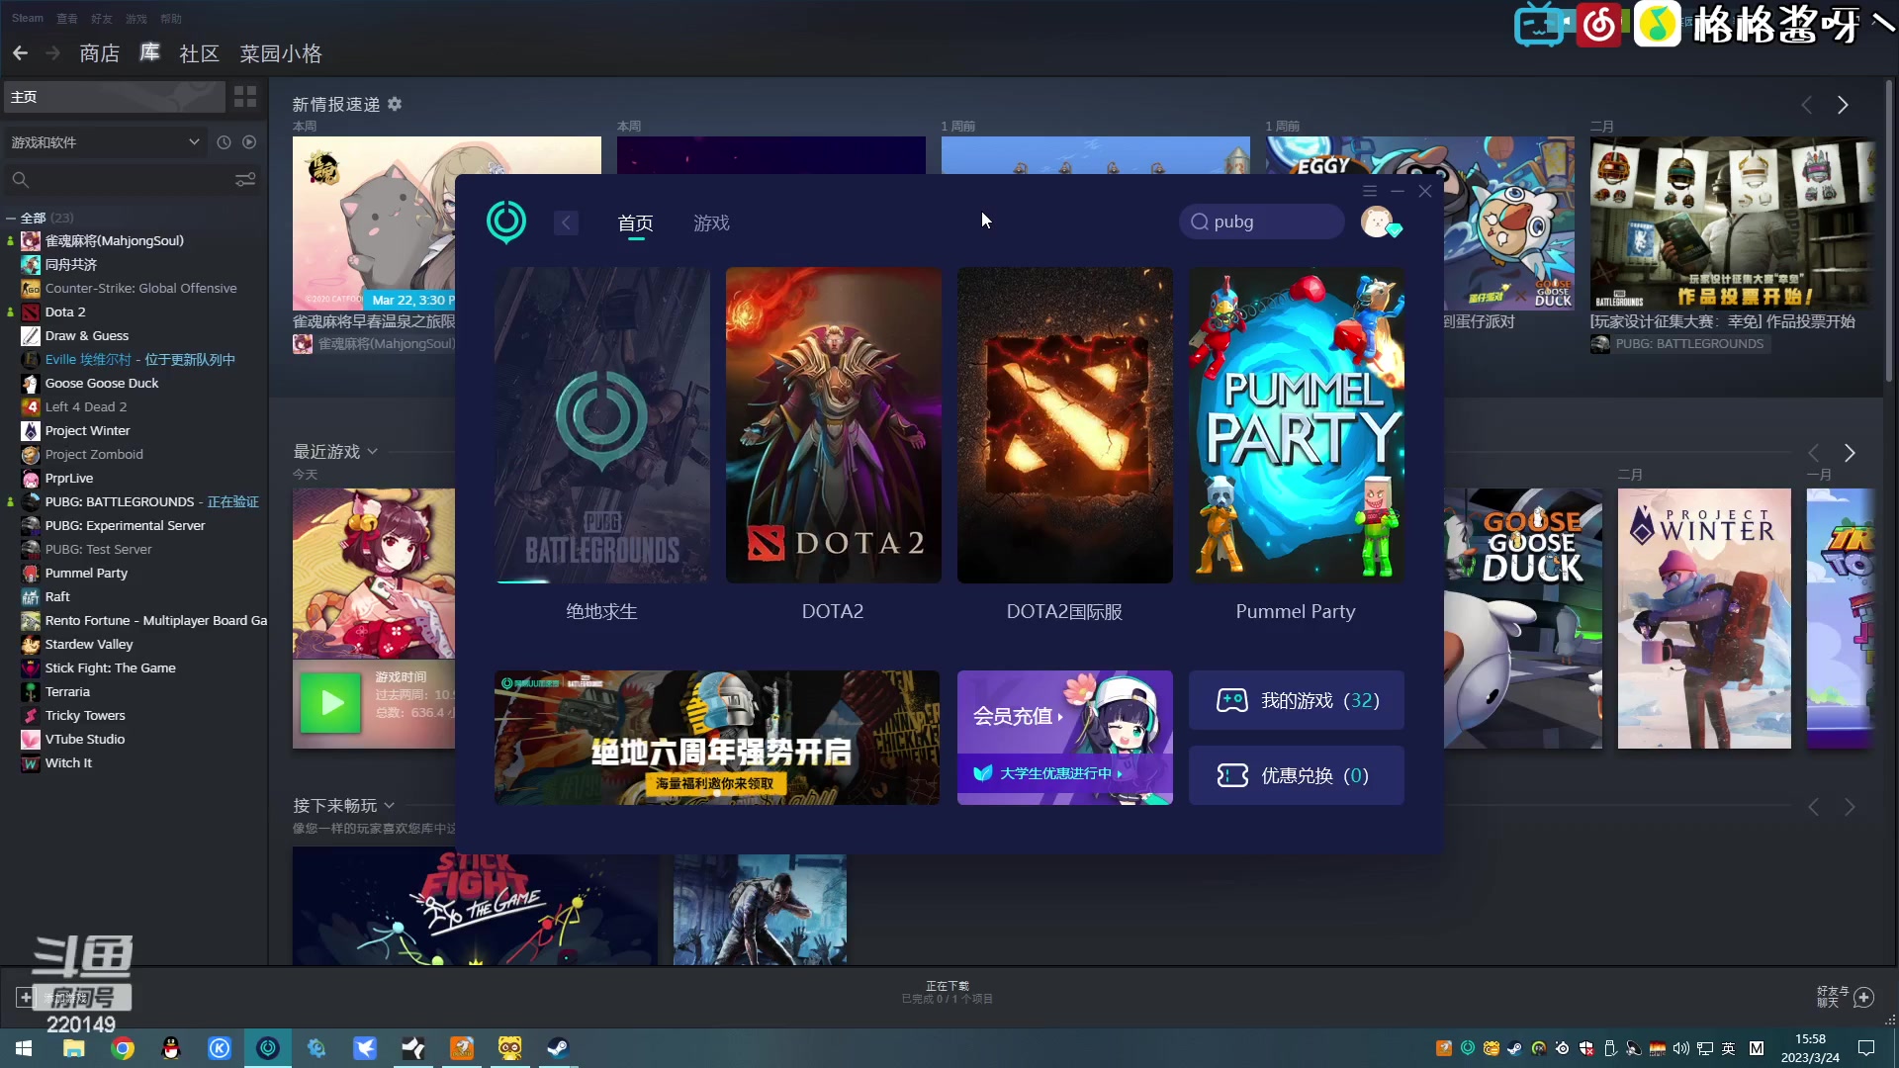Select Left 4 Dead 2 in library
Image resolution: width=1899 pixels, height=1068 pixels.
[x=86, y=406]
